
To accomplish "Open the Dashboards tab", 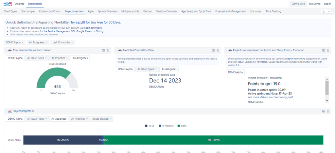I will coord(35,4).
